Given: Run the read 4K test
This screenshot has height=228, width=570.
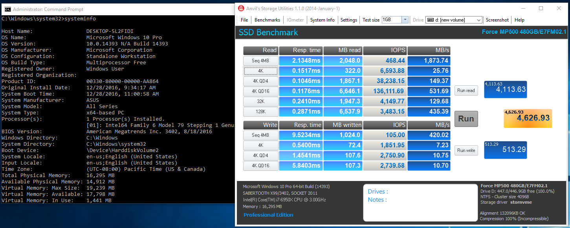Looking at the screenshot, I should point(261,71).
